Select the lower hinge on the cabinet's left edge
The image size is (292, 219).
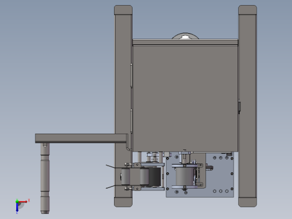[x=131, y=121]
